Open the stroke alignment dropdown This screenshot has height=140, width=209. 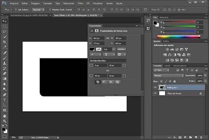[96, 54]
